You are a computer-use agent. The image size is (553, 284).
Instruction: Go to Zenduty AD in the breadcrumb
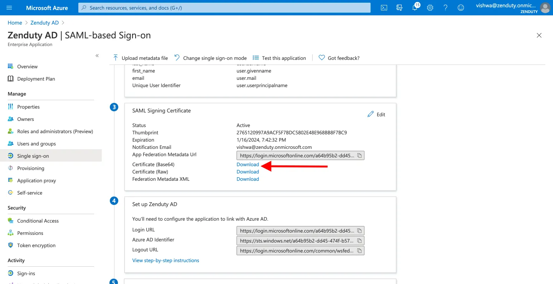click(45, 23)
